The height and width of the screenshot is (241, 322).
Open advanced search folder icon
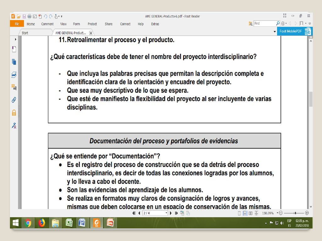coord(251,24)
